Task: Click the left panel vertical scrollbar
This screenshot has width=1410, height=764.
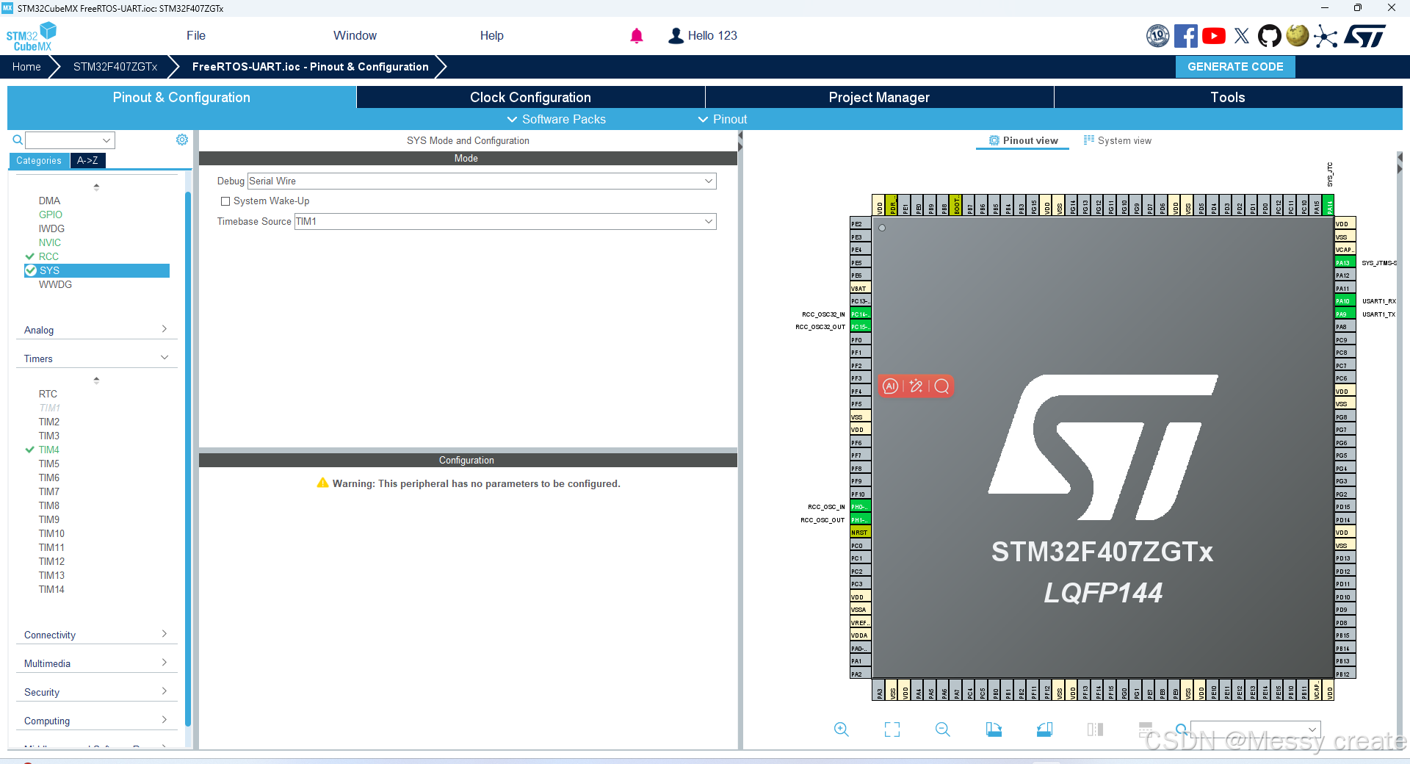Action: pyautogui.click(x=188, y=459)
